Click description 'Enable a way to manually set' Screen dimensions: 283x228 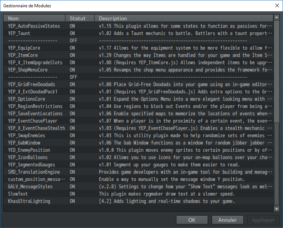[x=172, y=179]
